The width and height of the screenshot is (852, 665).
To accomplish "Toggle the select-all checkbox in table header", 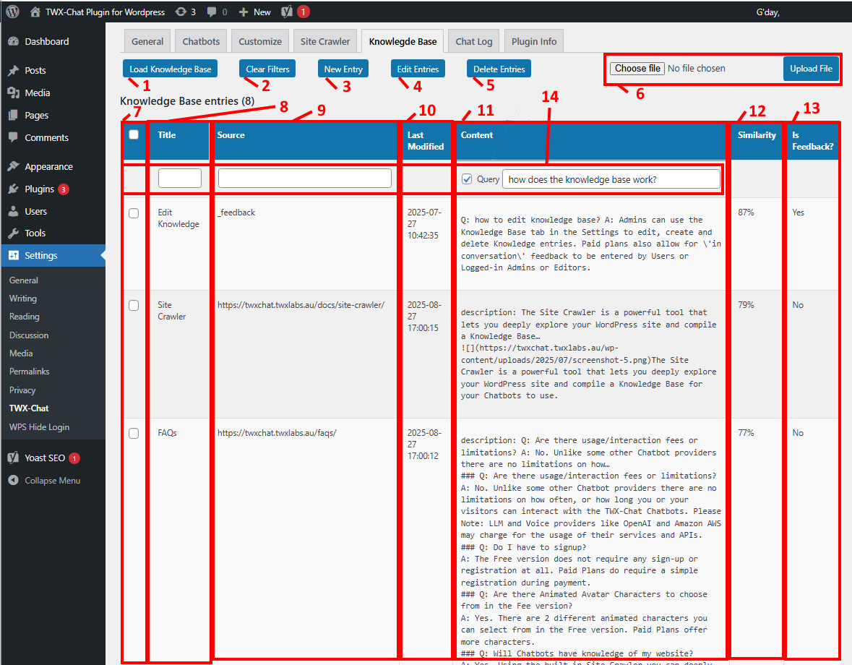I will click(134, 134).
